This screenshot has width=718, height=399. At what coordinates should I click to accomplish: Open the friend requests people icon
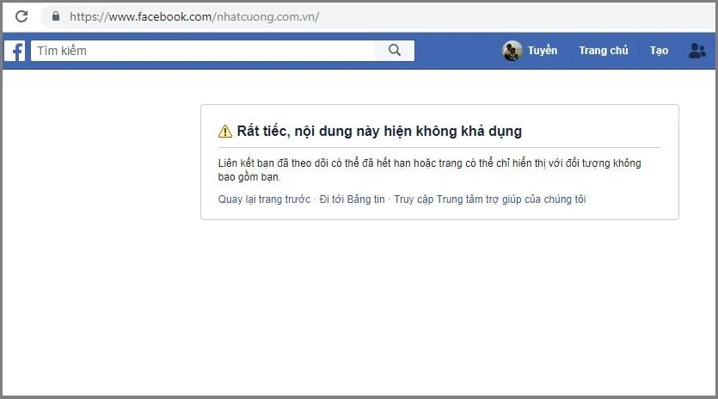coord(697,51)
